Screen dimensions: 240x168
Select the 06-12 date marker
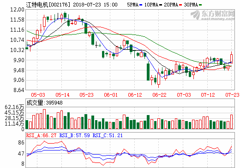point(135,95)
